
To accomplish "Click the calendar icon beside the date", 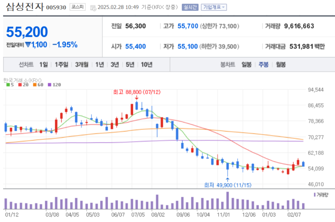I will (93, 8).
